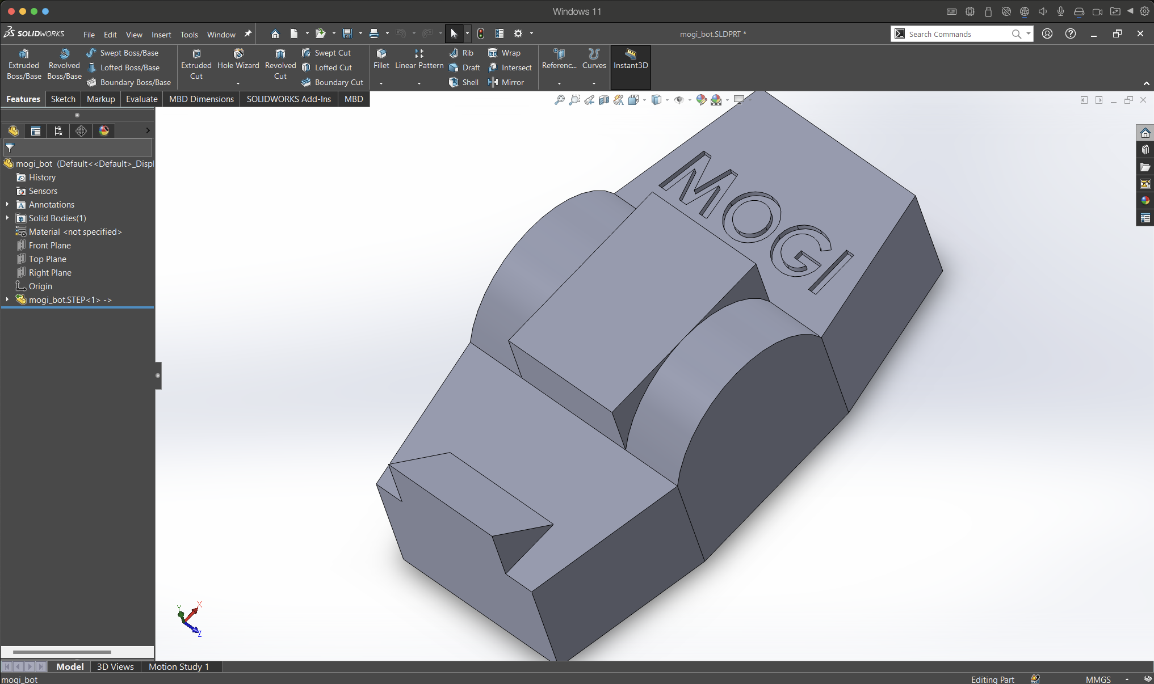1154x684 pixels.
Task: Toggle the Instant3D button
Action: (x=630, y=59)
